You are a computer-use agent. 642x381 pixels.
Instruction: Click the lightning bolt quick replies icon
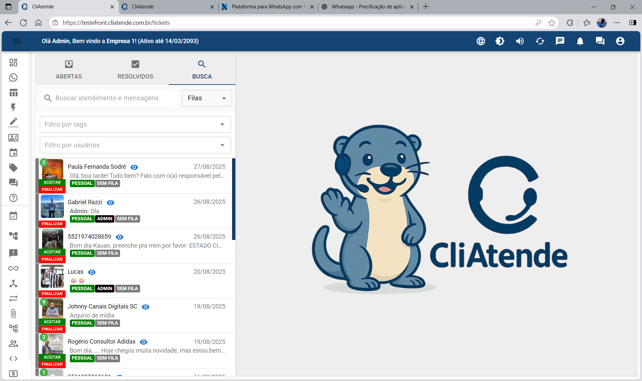(x=13, y=107)
